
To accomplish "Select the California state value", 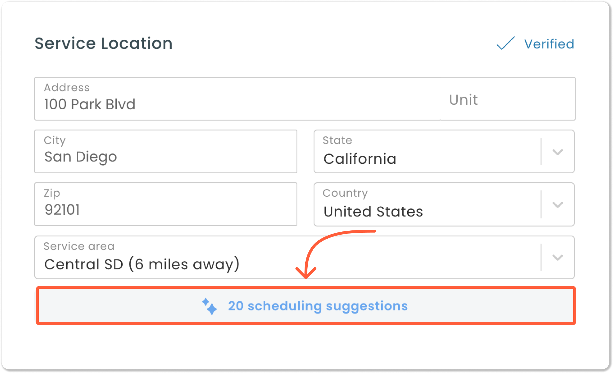I will pos(360,159).
